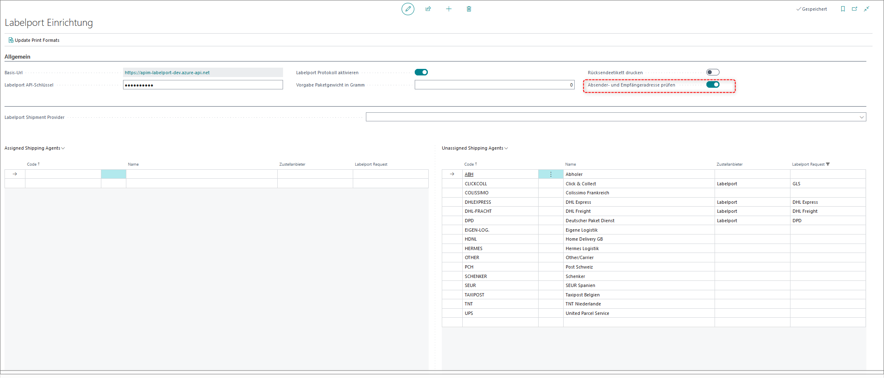Click the DHL Freight Labelport Request cell
The height and width of the screenshot is (378, 884).
tap(828, 212)
